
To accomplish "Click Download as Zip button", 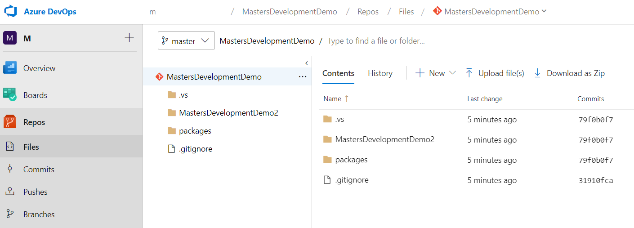I will (569, 73).
